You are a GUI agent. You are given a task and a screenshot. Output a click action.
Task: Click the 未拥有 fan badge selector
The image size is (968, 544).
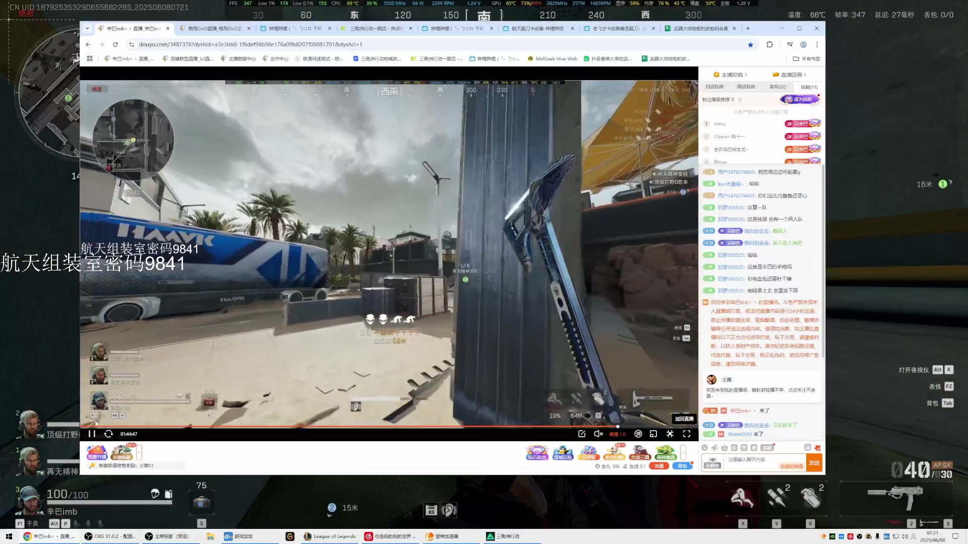[712, 462]
